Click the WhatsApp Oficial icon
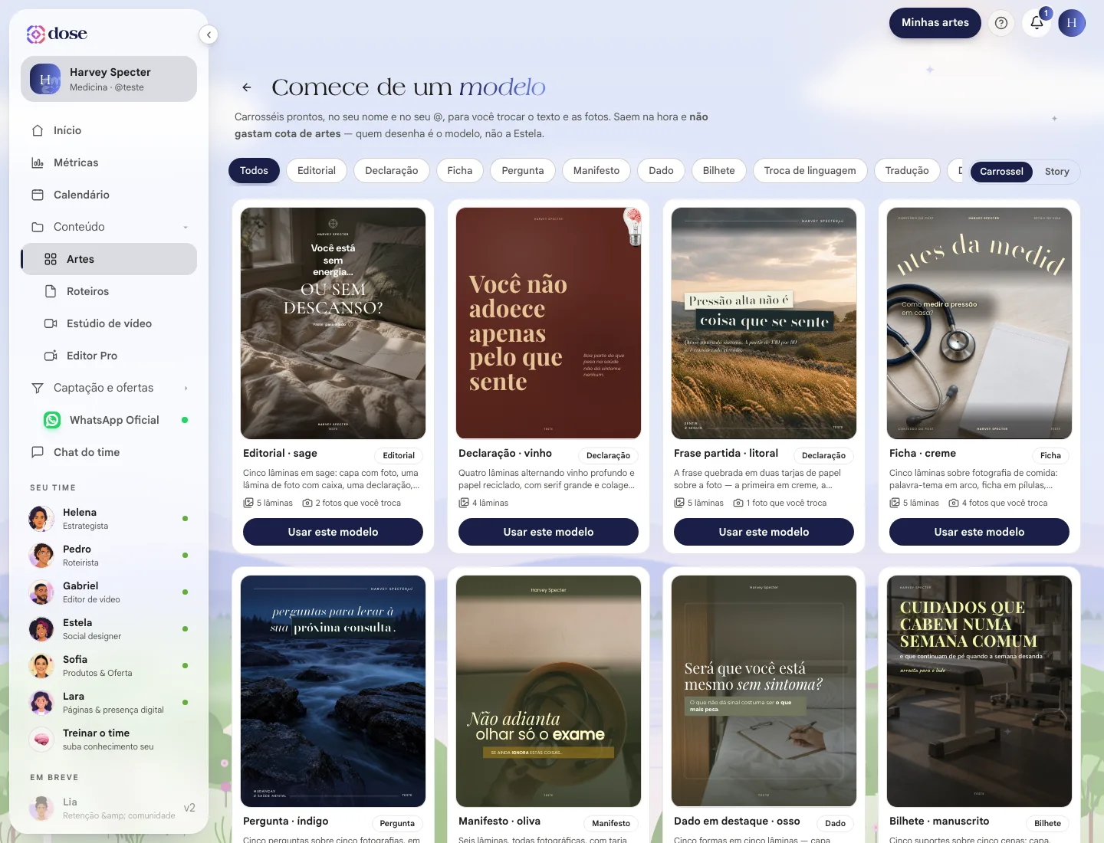Viewport: 1104px width, 843px height. pyautogui.click(x=52, y=420)
